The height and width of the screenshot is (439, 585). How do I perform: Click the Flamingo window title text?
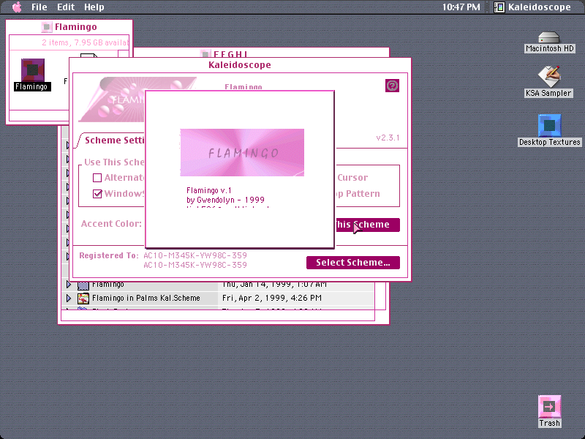tap(76, 27)
